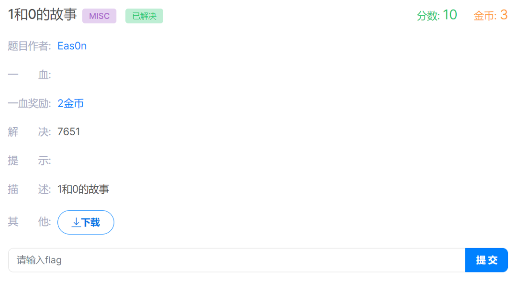Image resolution: width=517 pixels, height=283 pixels.
Task: Click the 金币 3 coin count
Action: click(x=490, y=15)
